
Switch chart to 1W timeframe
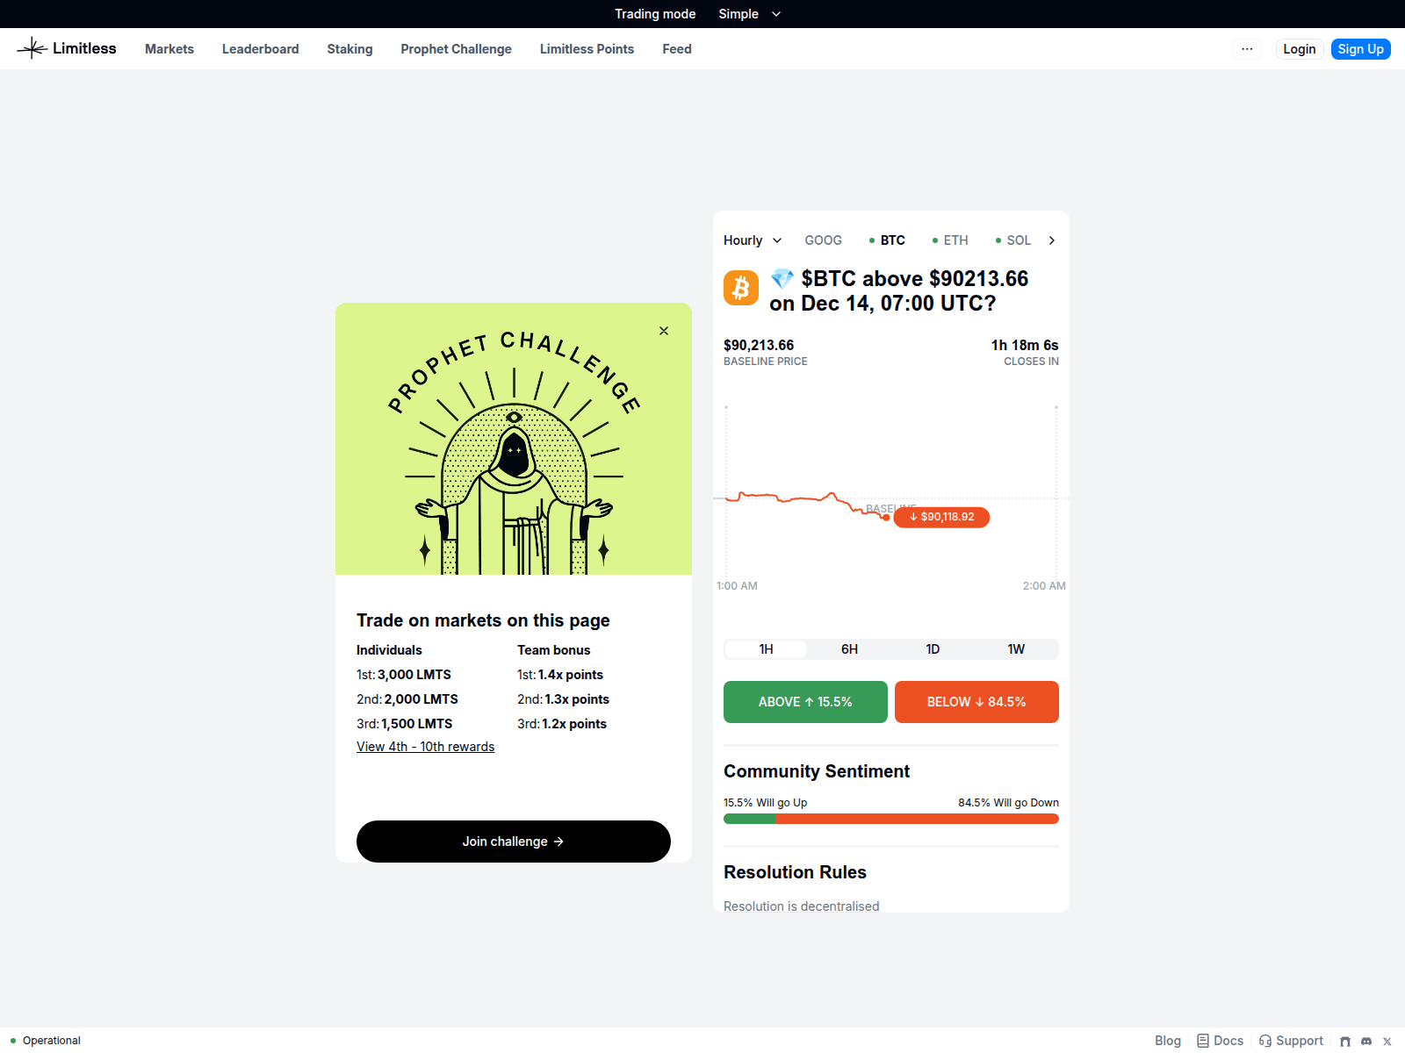tap(1016, 649)
